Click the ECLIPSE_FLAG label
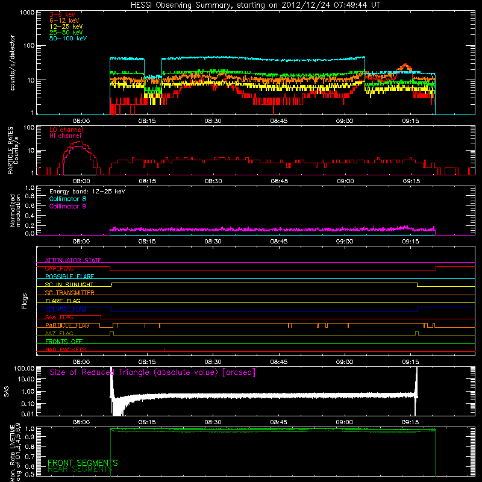The width and height of the screenshot is (482, 482). pos(66,309)
